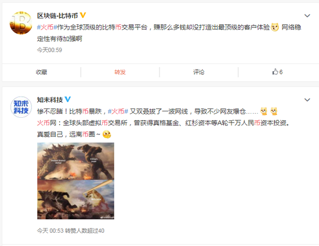Screen dimensions: 319x246
Task: Open 评论 for the first post
Action: [199, 72]
